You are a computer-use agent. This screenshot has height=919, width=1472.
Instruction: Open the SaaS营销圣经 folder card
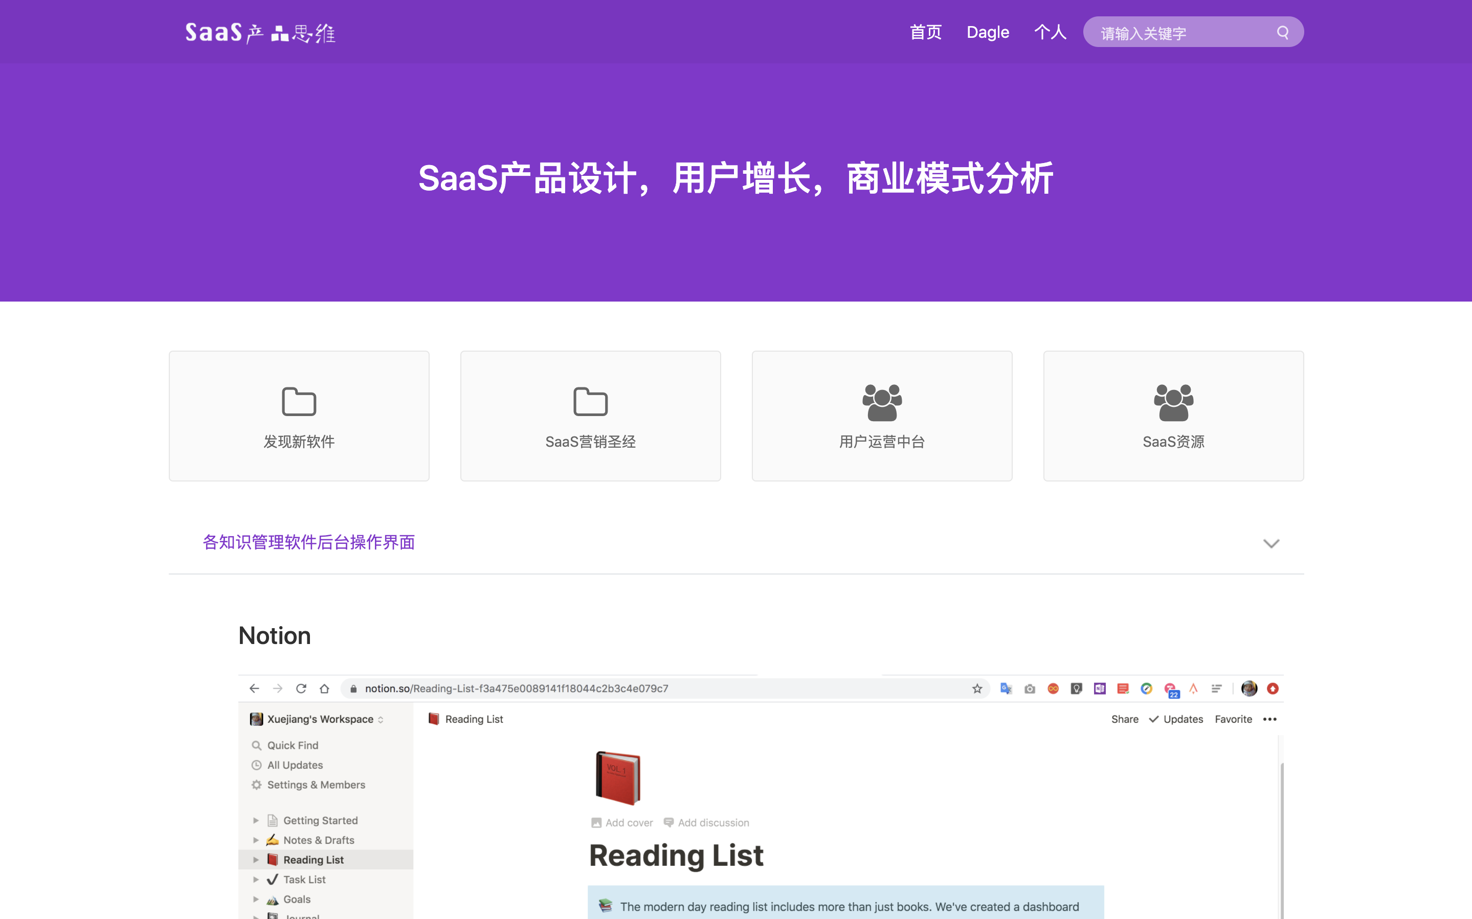590,416
